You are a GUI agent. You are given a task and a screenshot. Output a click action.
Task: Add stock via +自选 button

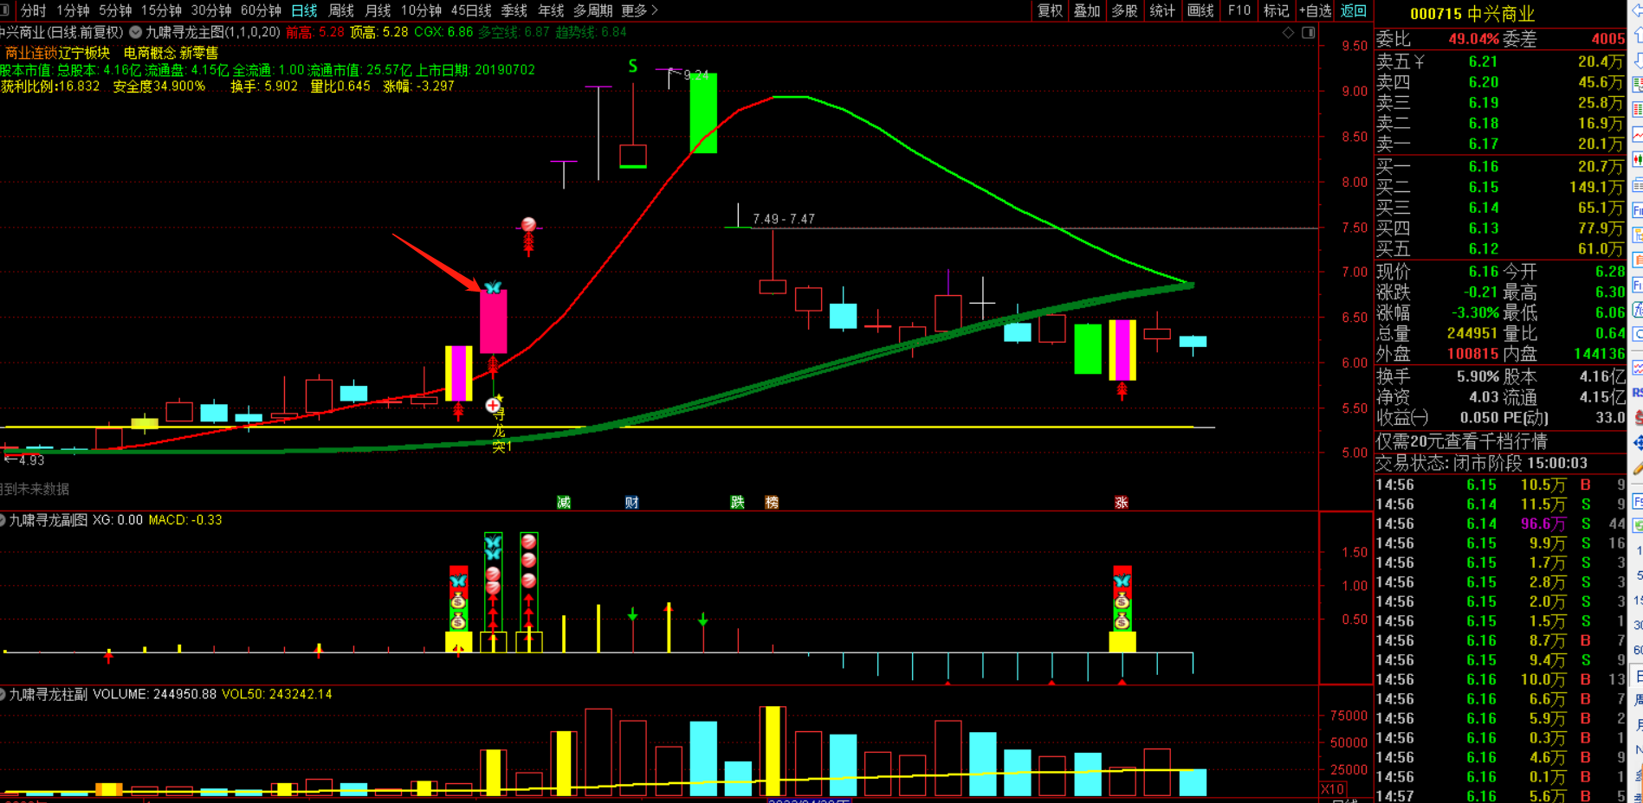pos(1315,10)
